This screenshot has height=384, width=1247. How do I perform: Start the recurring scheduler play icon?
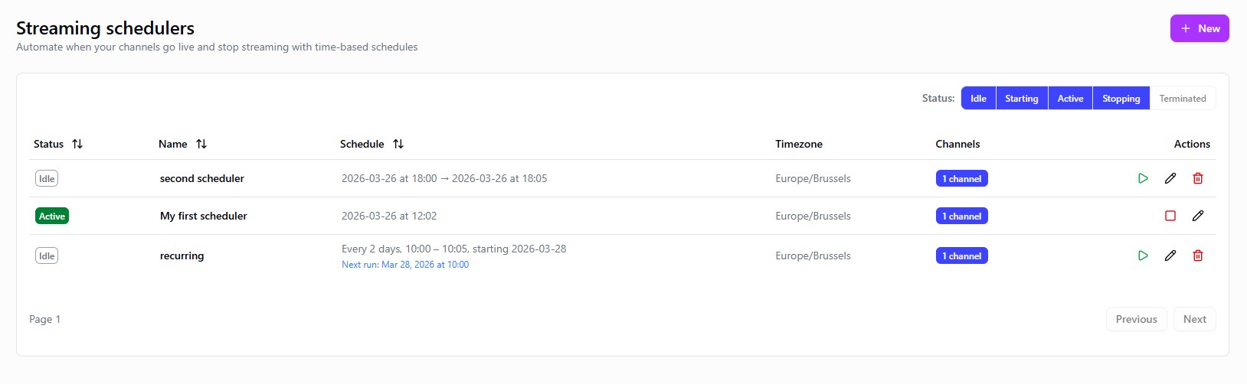click(1143, 255)
